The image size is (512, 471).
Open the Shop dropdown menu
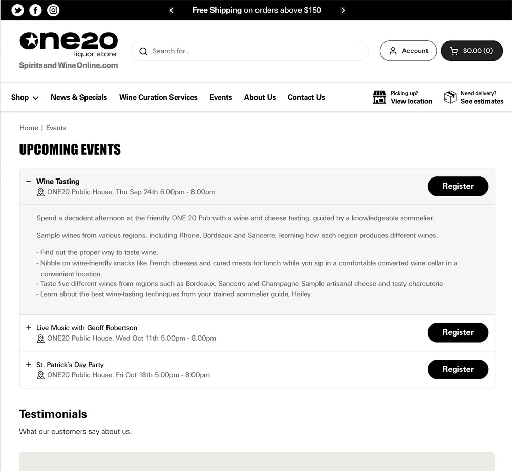[x=25, y=97]
